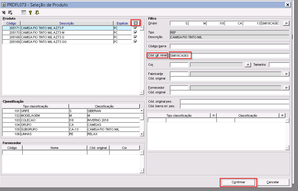Uncheck product 205168 AZ73 G

coord(135,37)
